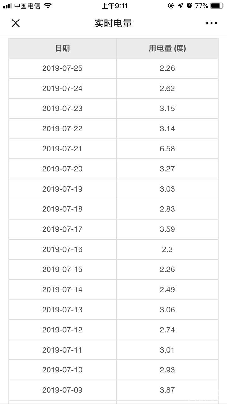Tap the location arrow status icon
The image size is (227, 404).
(180, 6)
